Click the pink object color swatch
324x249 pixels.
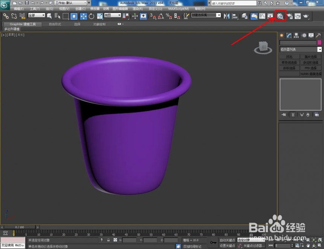pos(319,42)
